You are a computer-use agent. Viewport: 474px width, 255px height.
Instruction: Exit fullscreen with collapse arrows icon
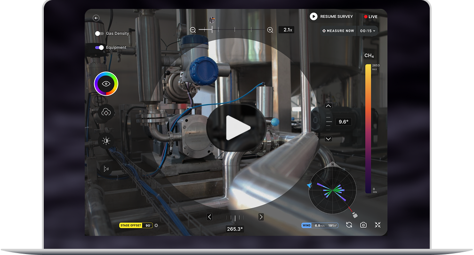(x=378, y=225)
